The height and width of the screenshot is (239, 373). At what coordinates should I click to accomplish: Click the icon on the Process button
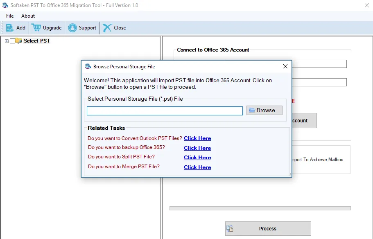[x=230, y=228]
